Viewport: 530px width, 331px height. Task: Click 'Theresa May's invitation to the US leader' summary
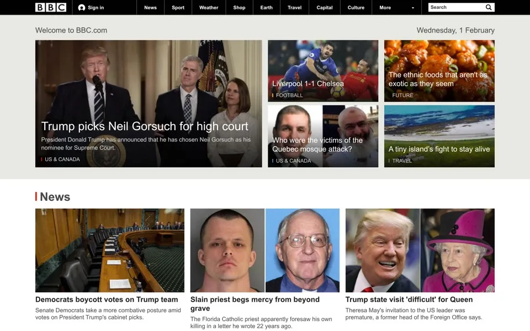(414, 314)
